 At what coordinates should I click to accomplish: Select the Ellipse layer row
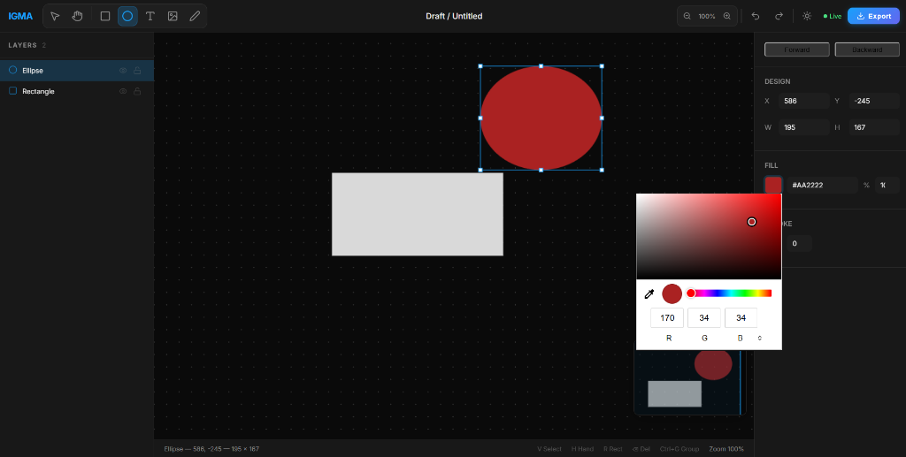(77, 71)
